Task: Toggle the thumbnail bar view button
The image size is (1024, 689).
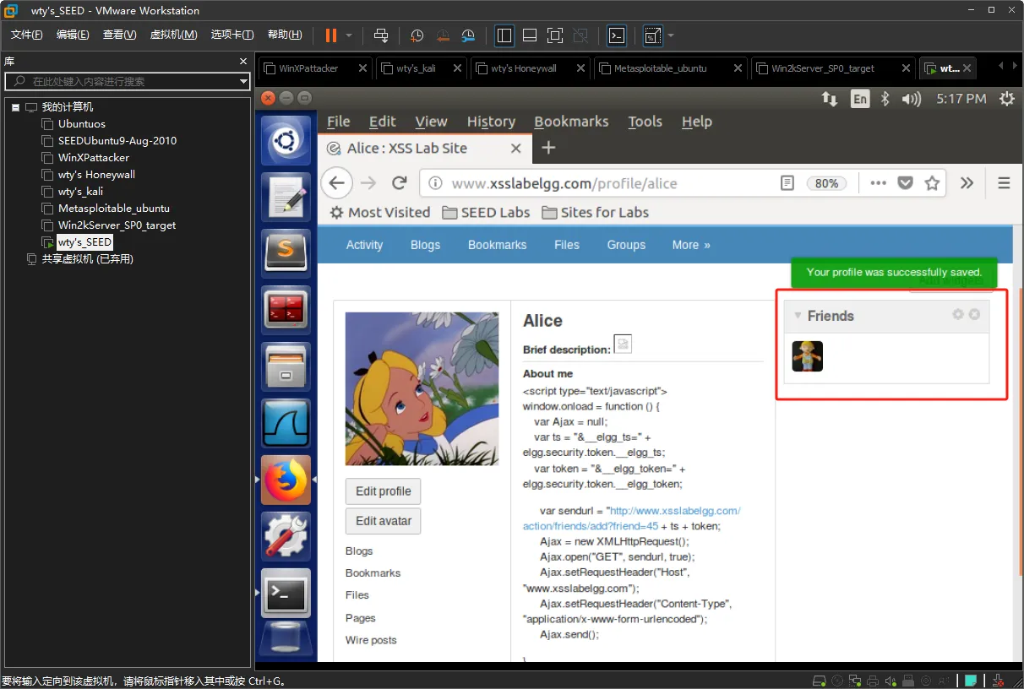Action: [x=530, y=35]
